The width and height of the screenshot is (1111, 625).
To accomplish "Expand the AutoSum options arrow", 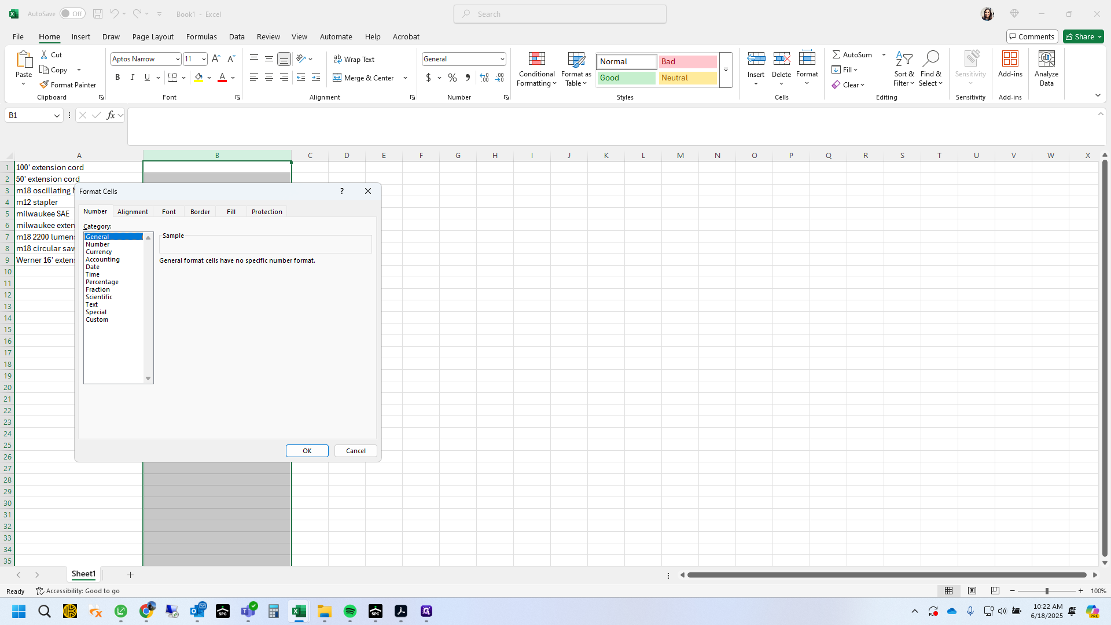I will click(x=884, y=54).
